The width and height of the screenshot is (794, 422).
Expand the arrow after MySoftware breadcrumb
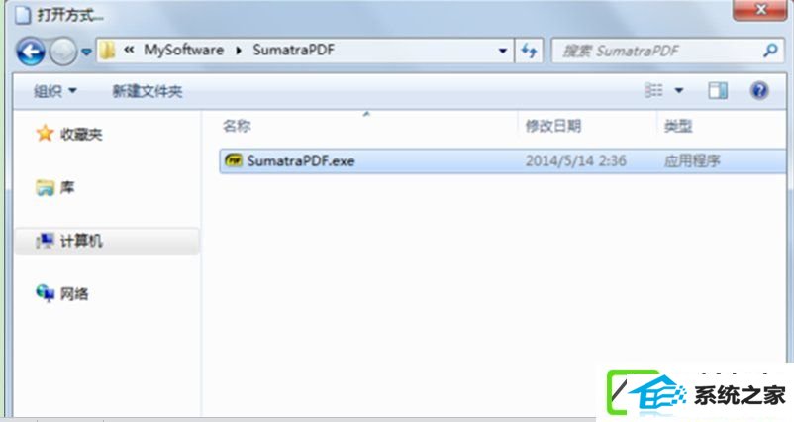point(238,51)
